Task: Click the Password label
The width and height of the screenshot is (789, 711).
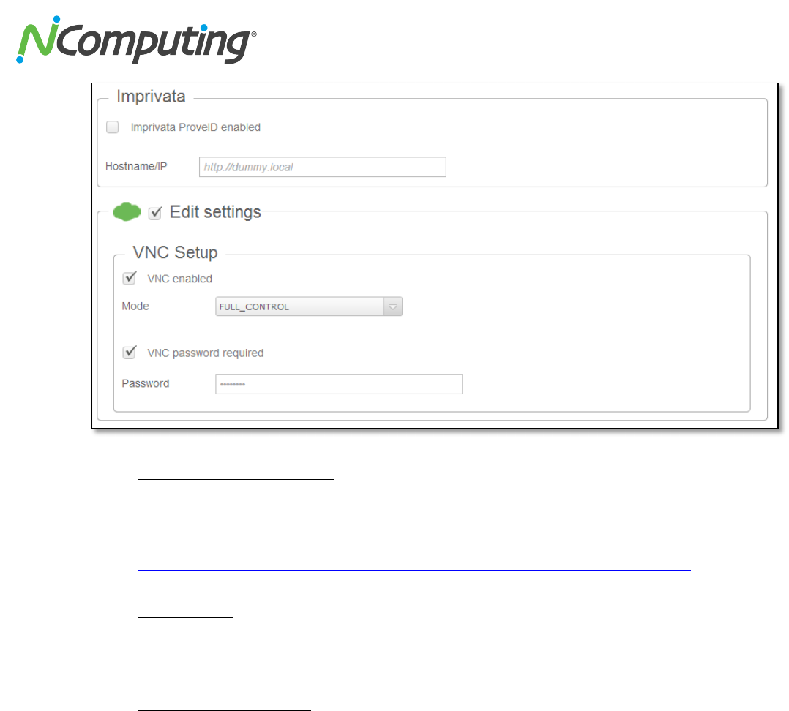Action: point(146,383)
